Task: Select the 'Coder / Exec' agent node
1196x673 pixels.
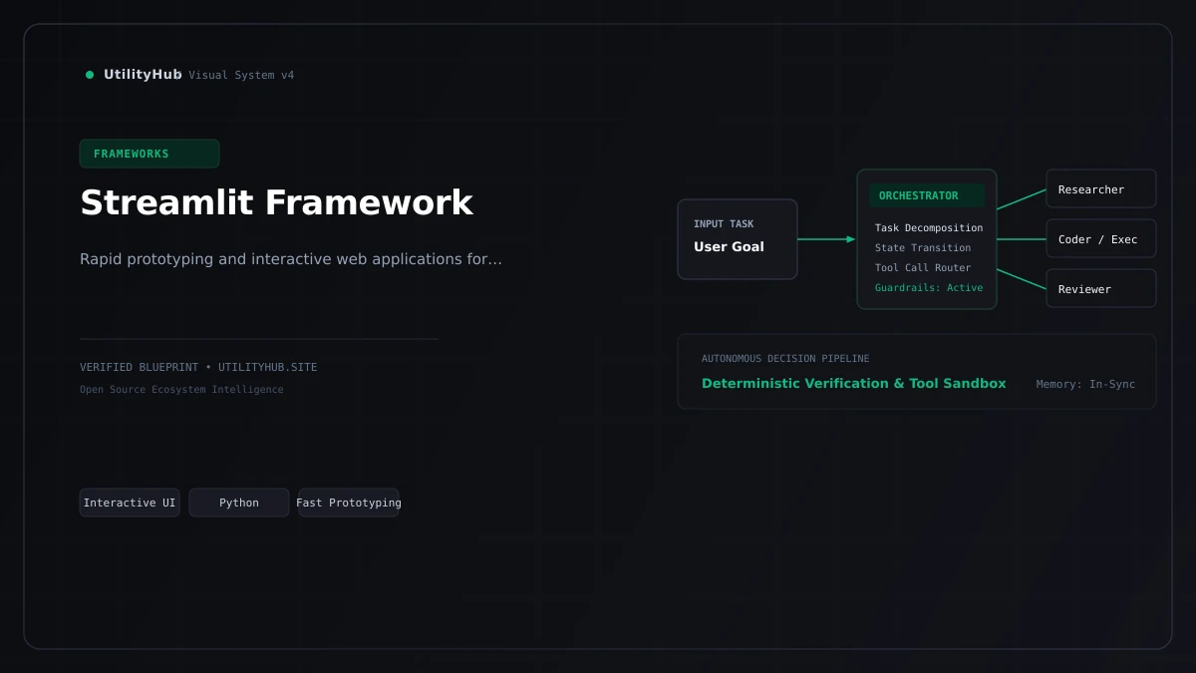Action: (1101, 238)
